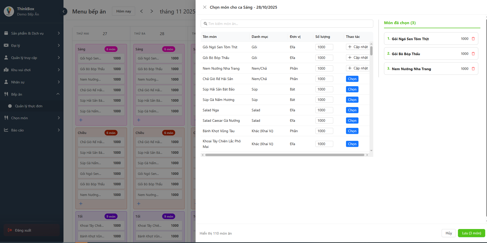Expand the Báo cáo sidebar menu
The height and width of the screenshot is (243, 487).
click(x=32, y=130)
